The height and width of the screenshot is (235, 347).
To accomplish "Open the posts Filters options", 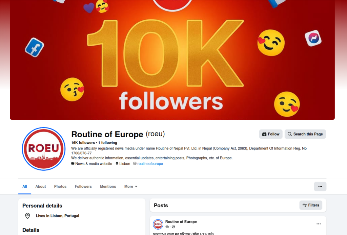I will click(x=310, y=205).
